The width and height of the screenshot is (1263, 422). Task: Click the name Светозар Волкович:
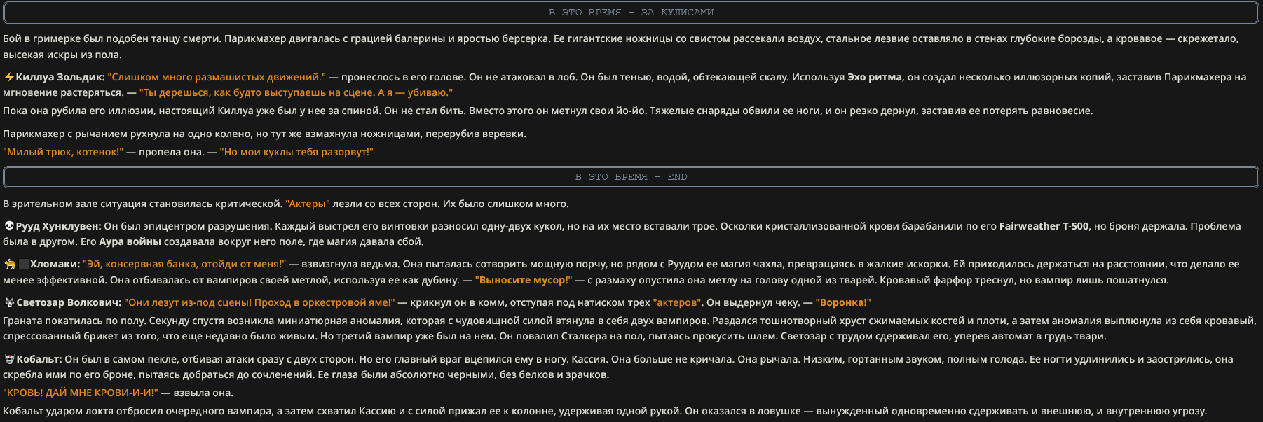[69, 303]
